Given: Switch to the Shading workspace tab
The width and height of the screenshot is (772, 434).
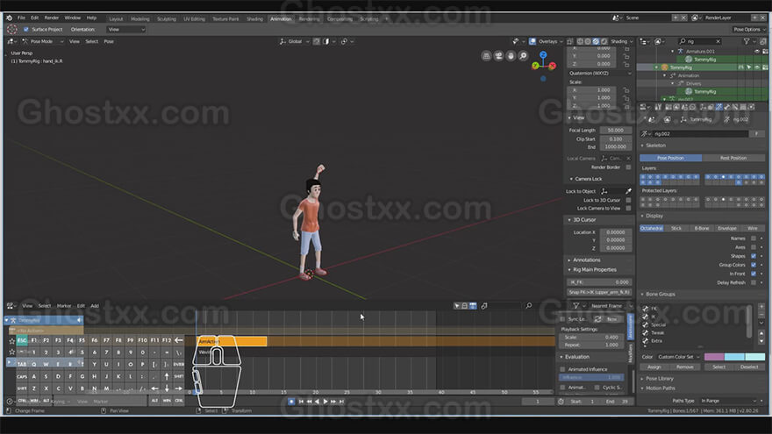Looking at the screenshot, I should [254, 19].
